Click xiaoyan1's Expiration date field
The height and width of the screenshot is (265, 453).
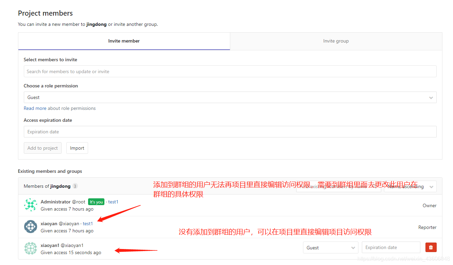click(x=391, y=248)
